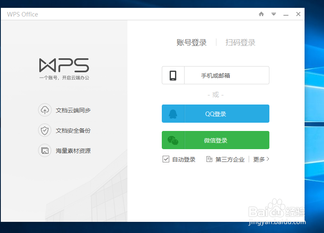Choose QQ登录 button
This screenshot has height=233, width=324.
pos(216,114)
